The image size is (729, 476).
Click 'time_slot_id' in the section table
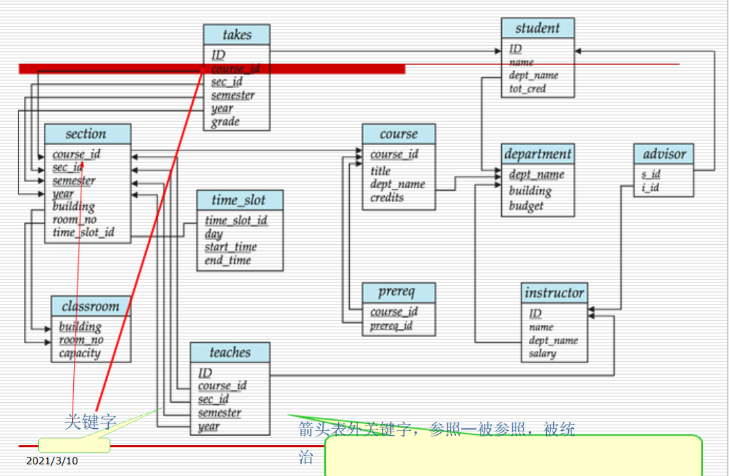pos(84,233)
